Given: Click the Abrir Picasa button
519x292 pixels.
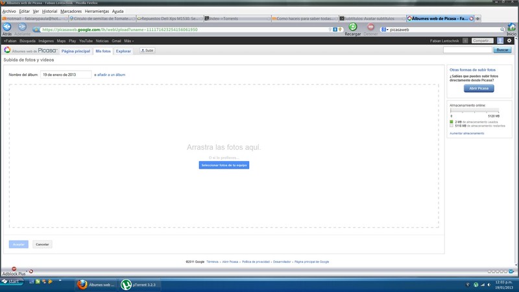Looking at the screenshot, I should (479, 88).
